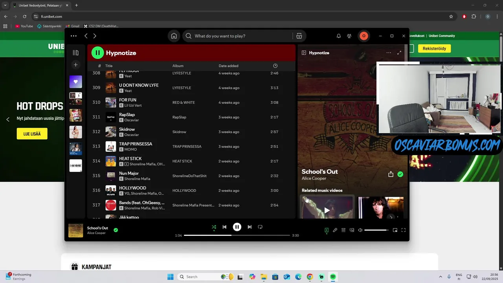Open the mini player
503x283 pixels.
pyautogui.click(x=395, y=230)
